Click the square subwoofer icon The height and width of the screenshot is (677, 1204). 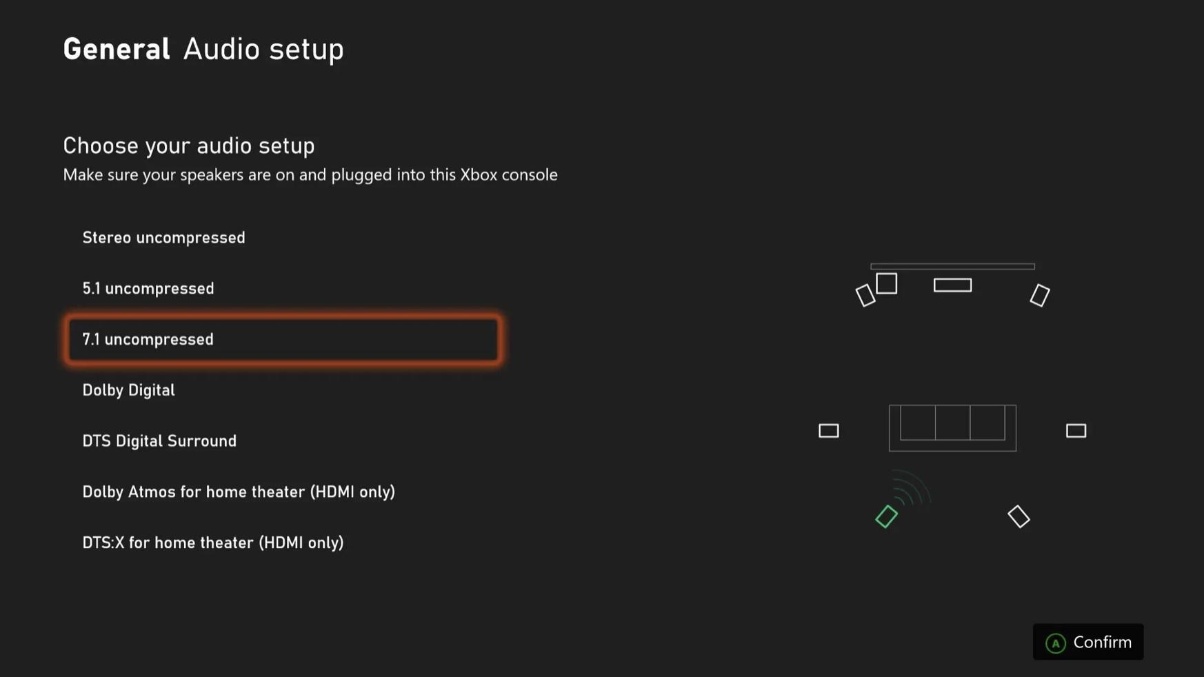click(887, 284)
